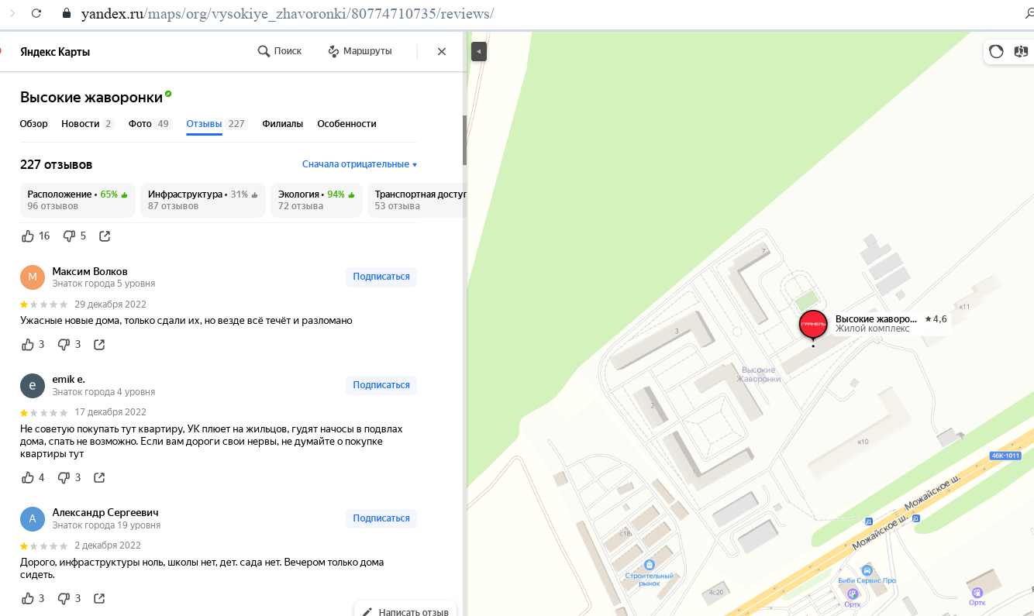Thumbs up on the review with 16 likes

point(28,236)
